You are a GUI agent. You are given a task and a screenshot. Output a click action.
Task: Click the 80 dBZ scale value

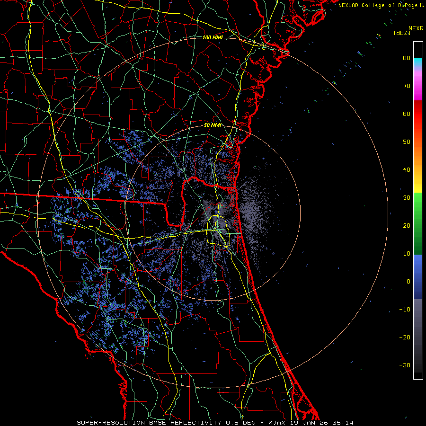407,58
